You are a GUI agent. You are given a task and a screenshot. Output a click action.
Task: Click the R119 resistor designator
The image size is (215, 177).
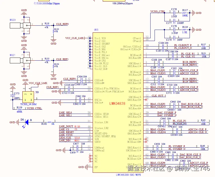click(185, 27)
